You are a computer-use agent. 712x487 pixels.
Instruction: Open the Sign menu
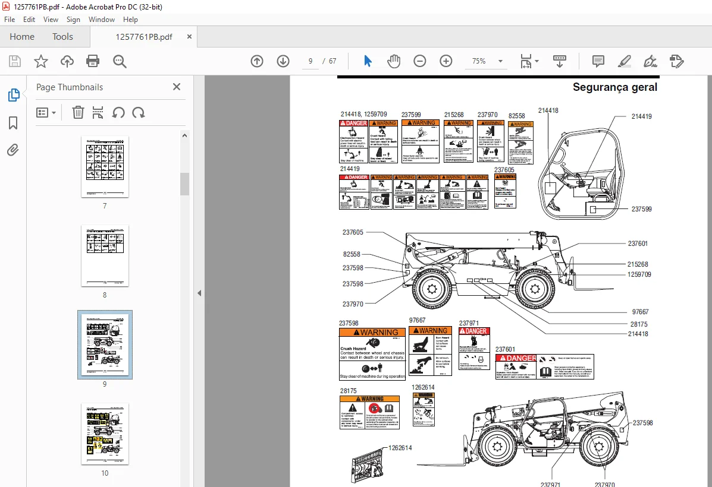click(73, 20)
